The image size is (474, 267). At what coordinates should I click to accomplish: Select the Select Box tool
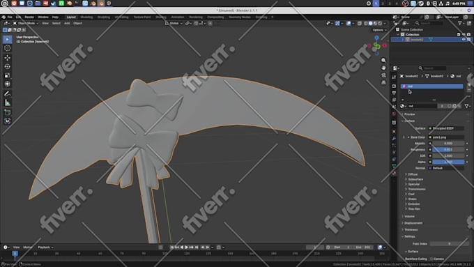(8, 39)
